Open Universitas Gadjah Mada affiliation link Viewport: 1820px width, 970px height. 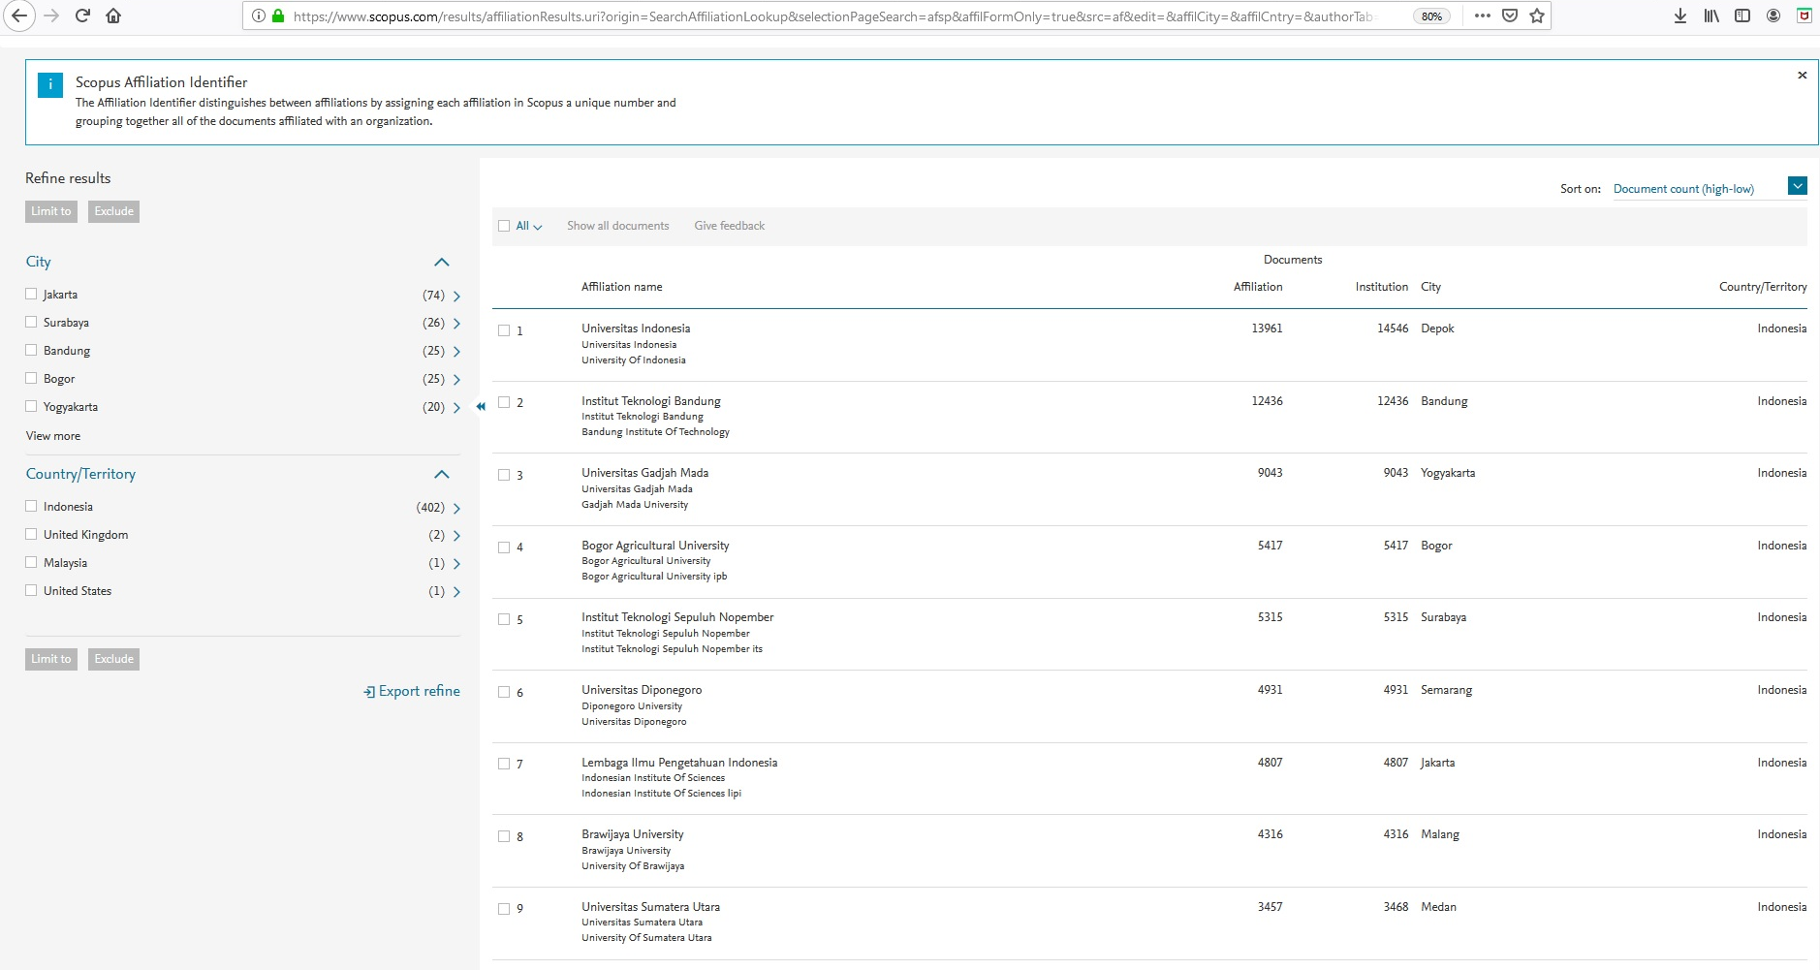[x=645, y=473]
